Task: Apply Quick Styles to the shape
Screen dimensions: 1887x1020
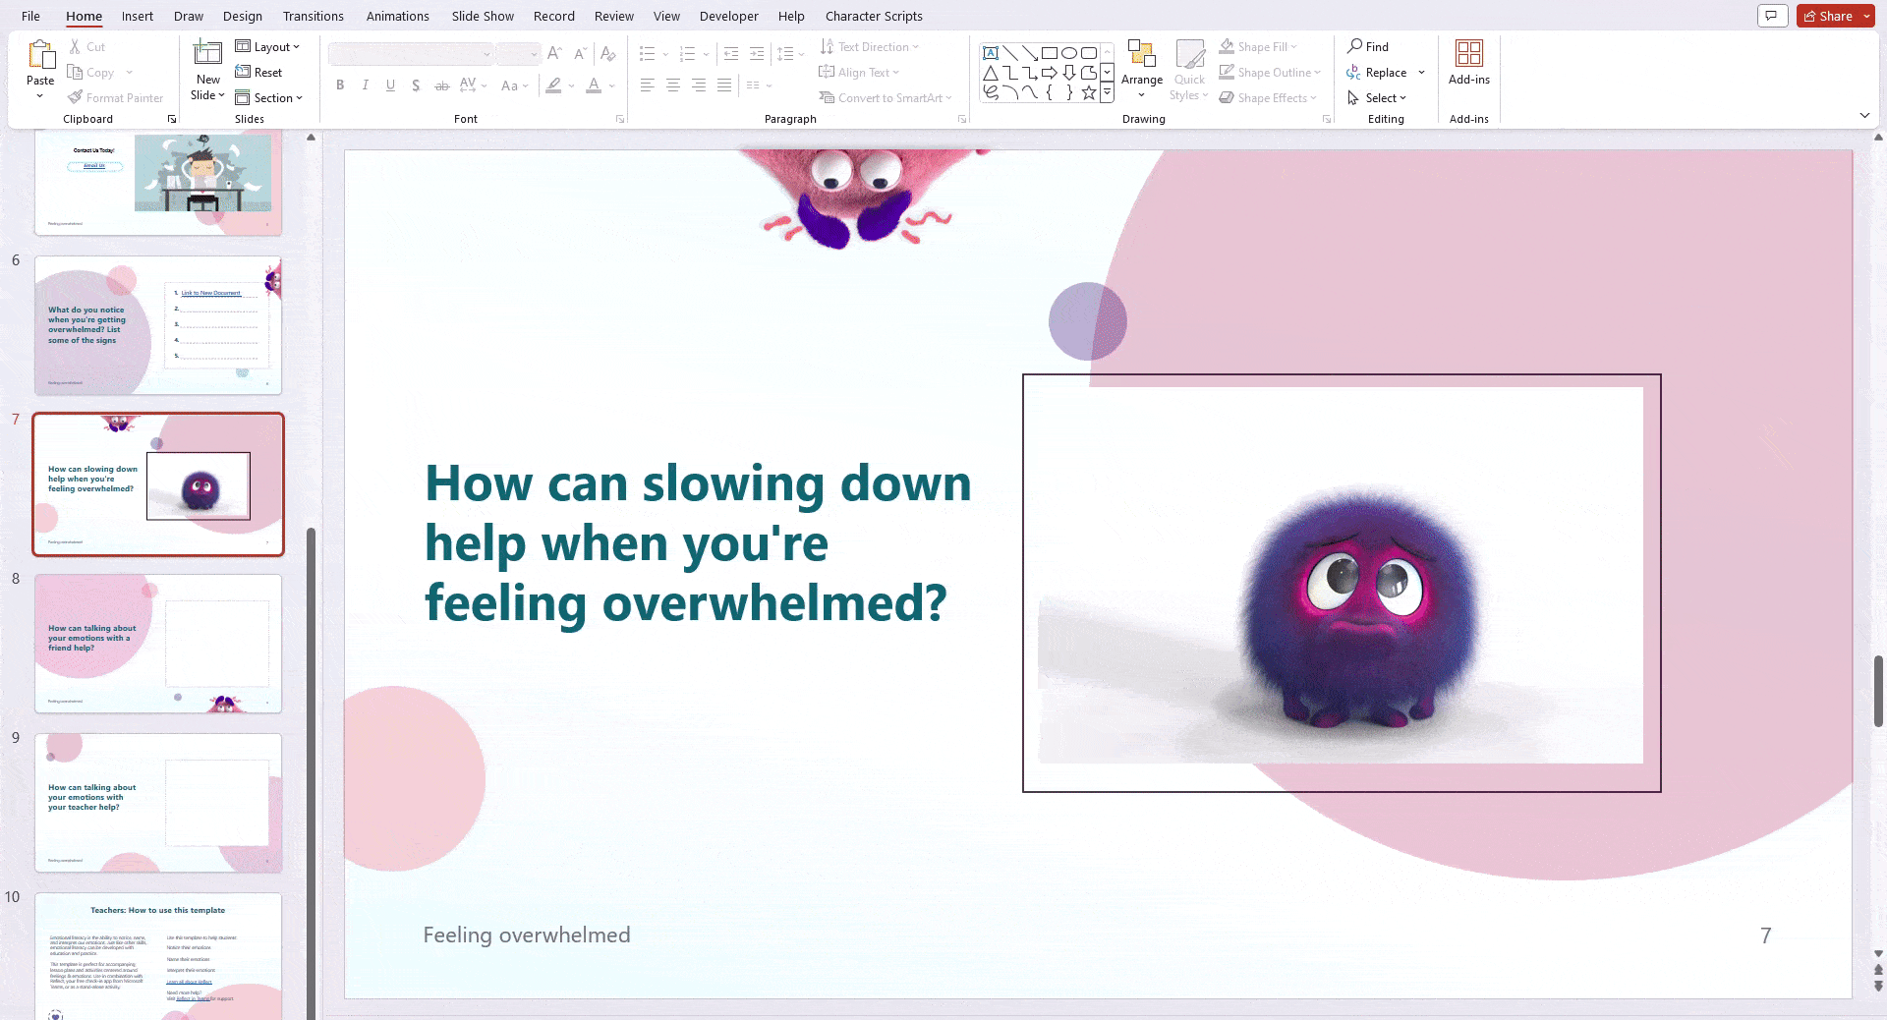Action: 1189,70
